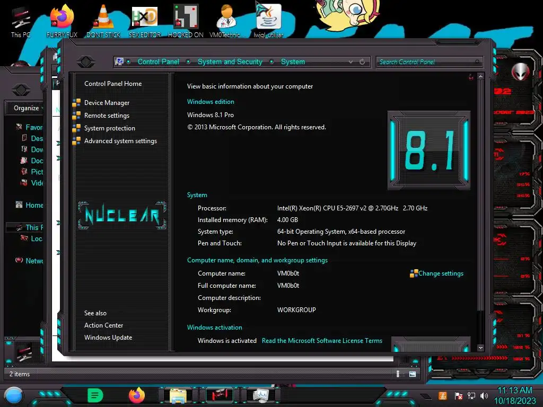Viewport: 543px width, 407px height.
Task: Open Device Manager link
Action: pyautogui.click(x=107, y=103)
